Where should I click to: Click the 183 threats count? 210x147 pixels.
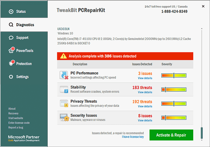click(142, 87)
